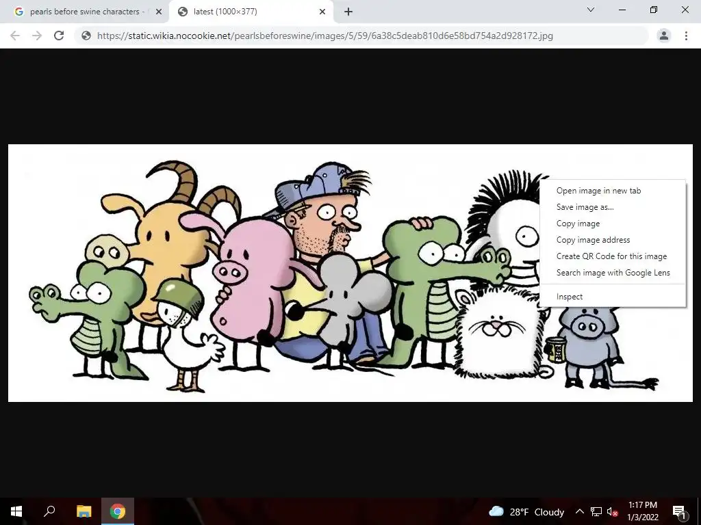Reload the page
Viewport: 701px width, 525px height.
(x=59, y=36)
